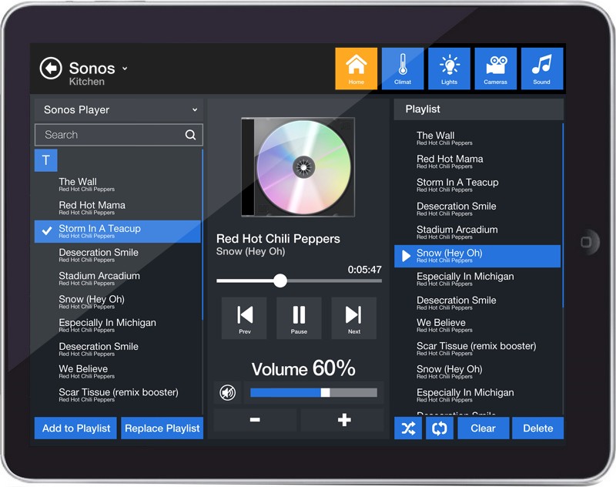Toggle repeat mode for playlist
This screenshot has height=487, width=616.
click(440, 428)
